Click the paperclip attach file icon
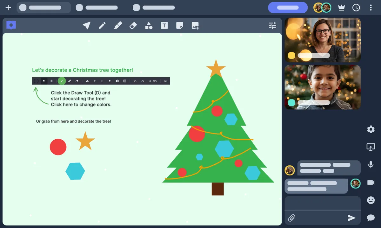Image resolution: width=381 pixels, height=228 pixels. (x=291, y=218)
